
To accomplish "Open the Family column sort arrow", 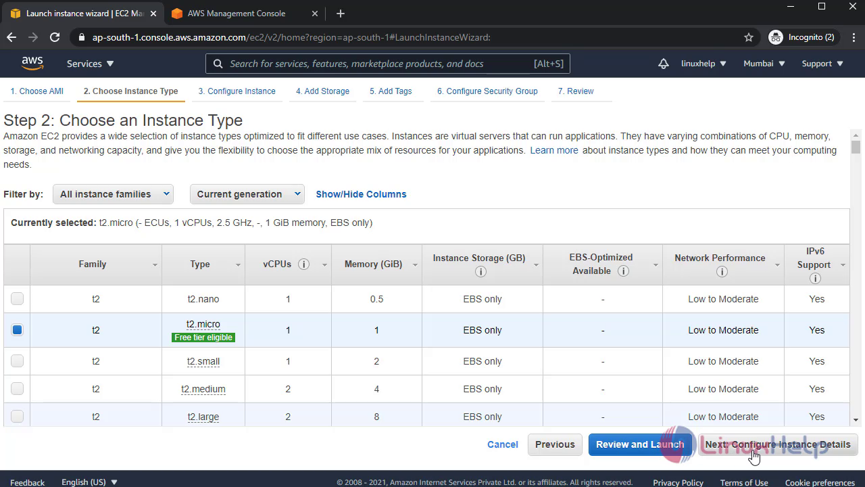I will (155, 264).
